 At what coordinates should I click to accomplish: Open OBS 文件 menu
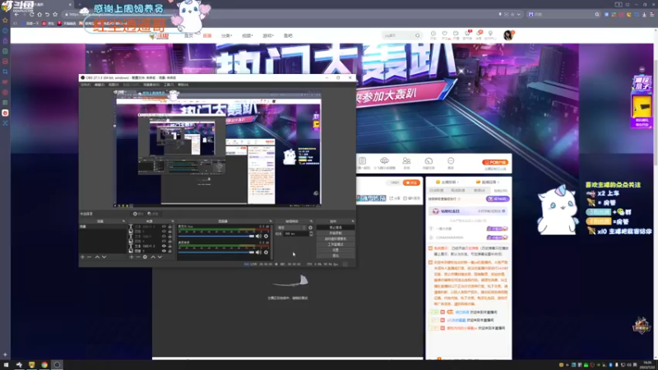tap(86, 85)
